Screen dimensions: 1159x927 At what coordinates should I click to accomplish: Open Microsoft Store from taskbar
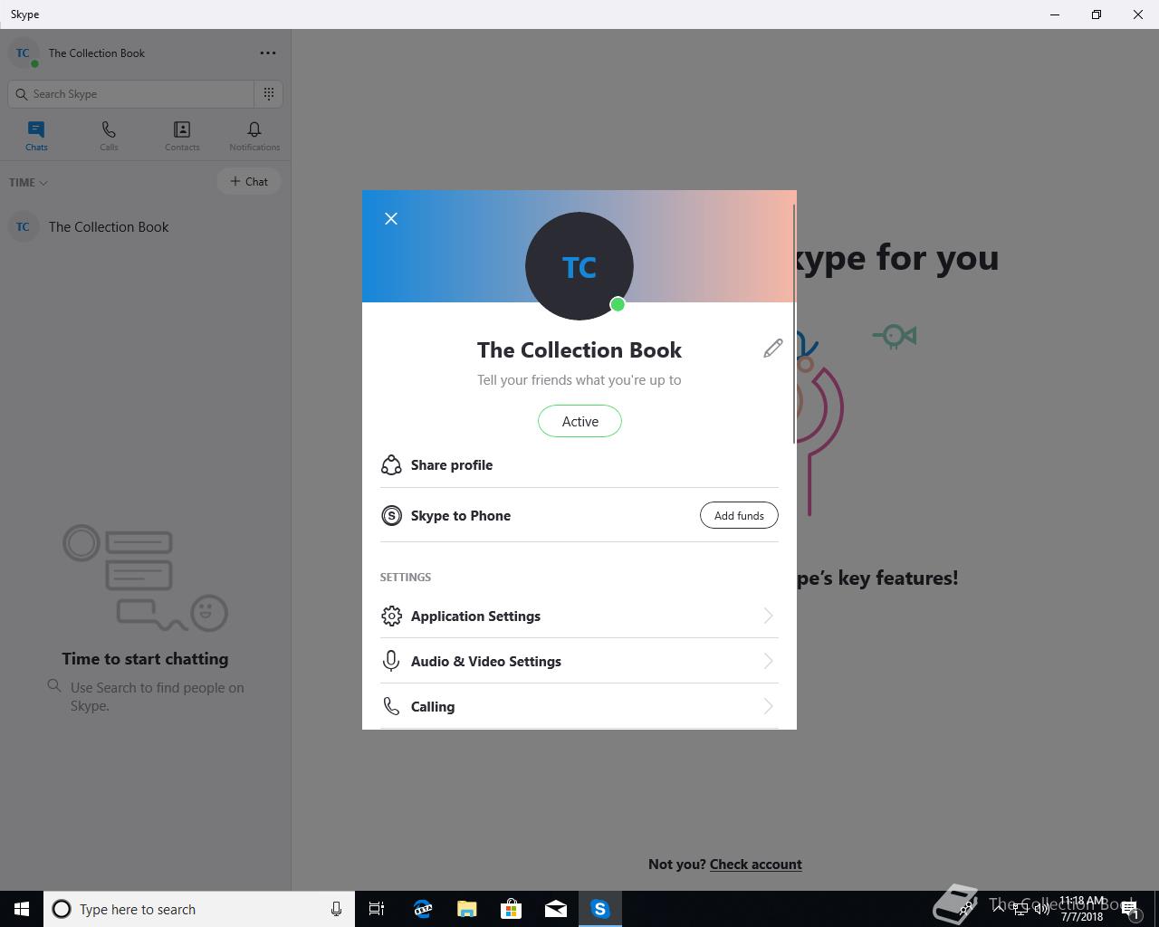pyautogui.click(x=511, y=909)
